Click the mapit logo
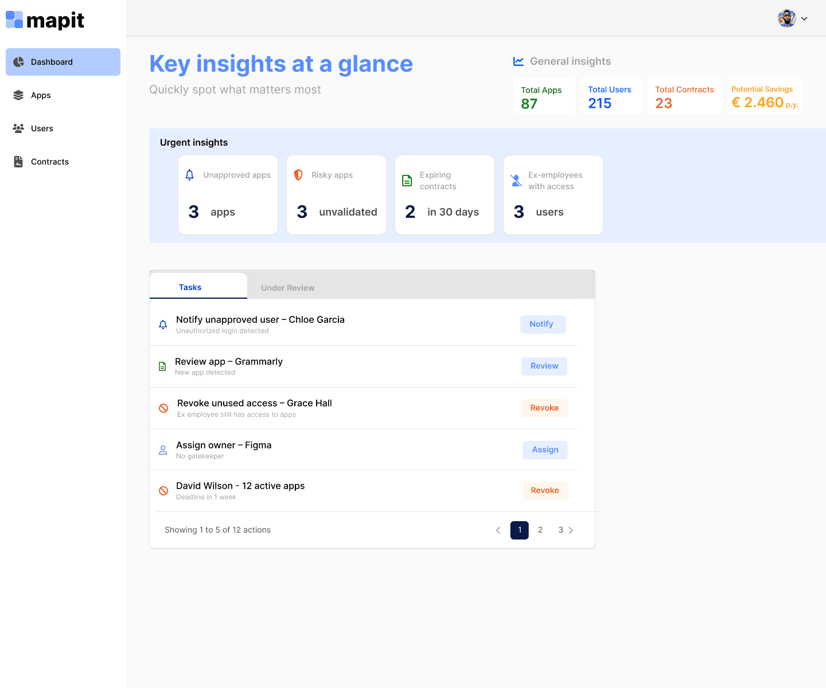This screenshot has width=826, height=688. (x=44, y=19)
